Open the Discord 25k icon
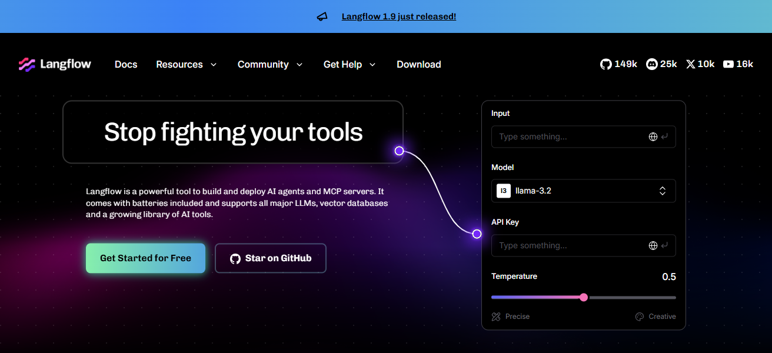This screenshot has width=772, height=353. (x=651, y=64)
